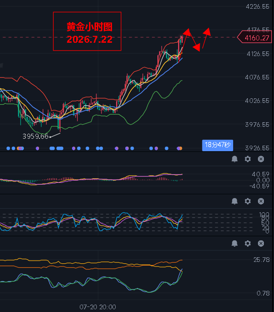Click MACD scale value -40.59
Viewport: 274px width, 312px height.
point(259,186)
